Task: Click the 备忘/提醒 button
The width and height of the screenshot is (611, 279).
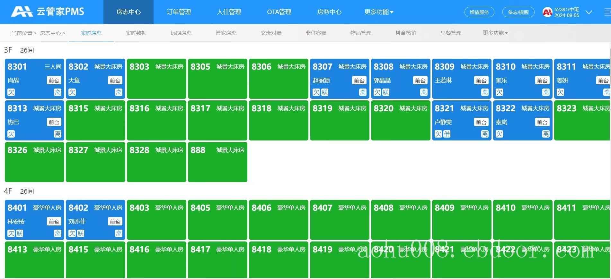Action: pyautogui.click(x=518, y=12)
